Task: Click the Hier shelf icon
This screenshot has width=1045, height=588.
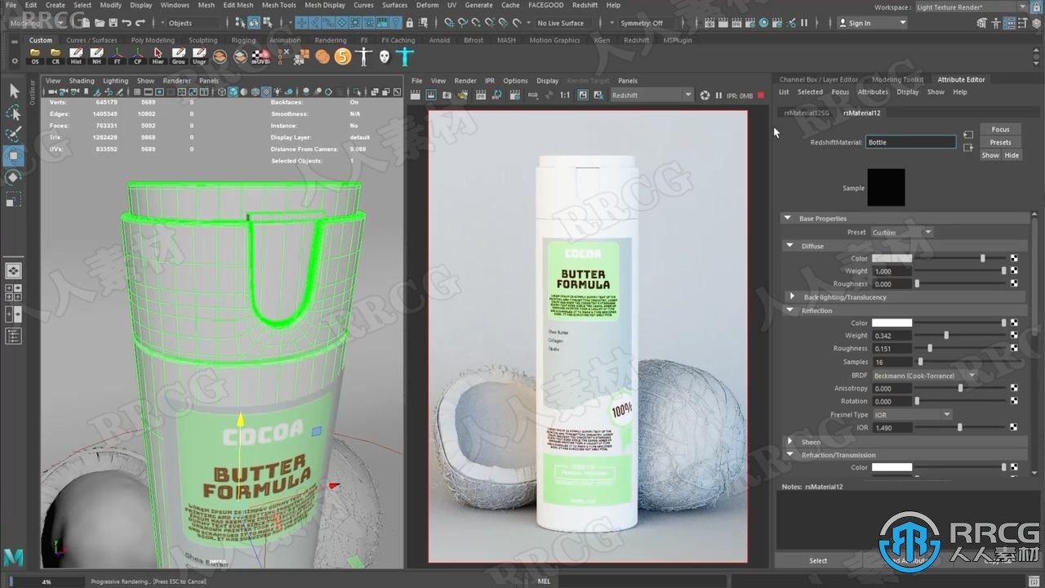Action: click(x=158, y=56)
